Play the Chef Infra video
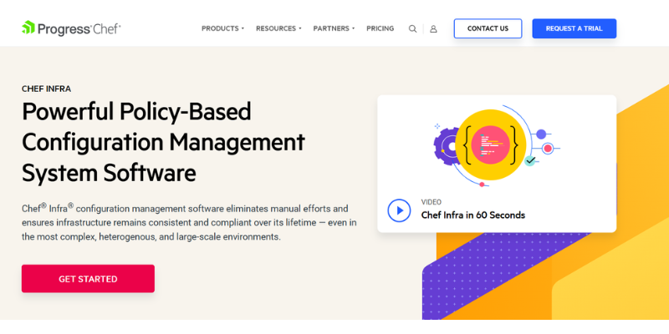 point(399,210)
